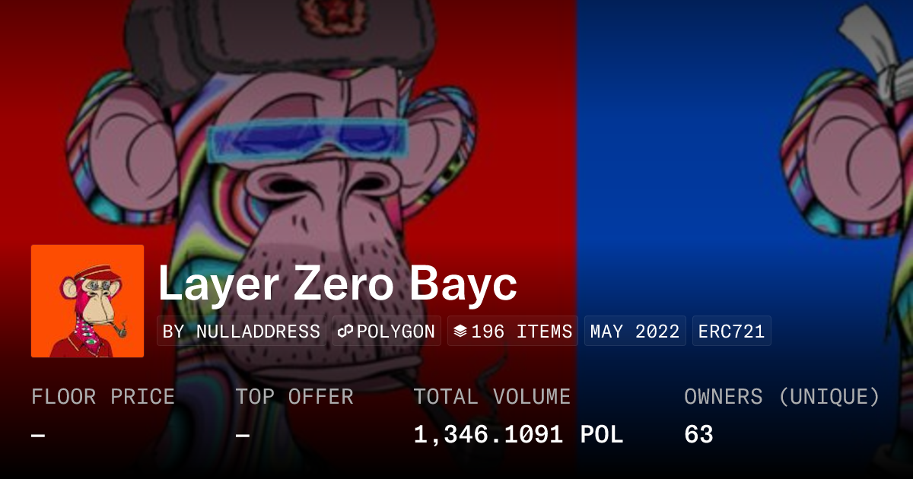This screenshot has height=479, width=913.
Task: Click the FLOOR PRICE label
Action: (103, 397)
